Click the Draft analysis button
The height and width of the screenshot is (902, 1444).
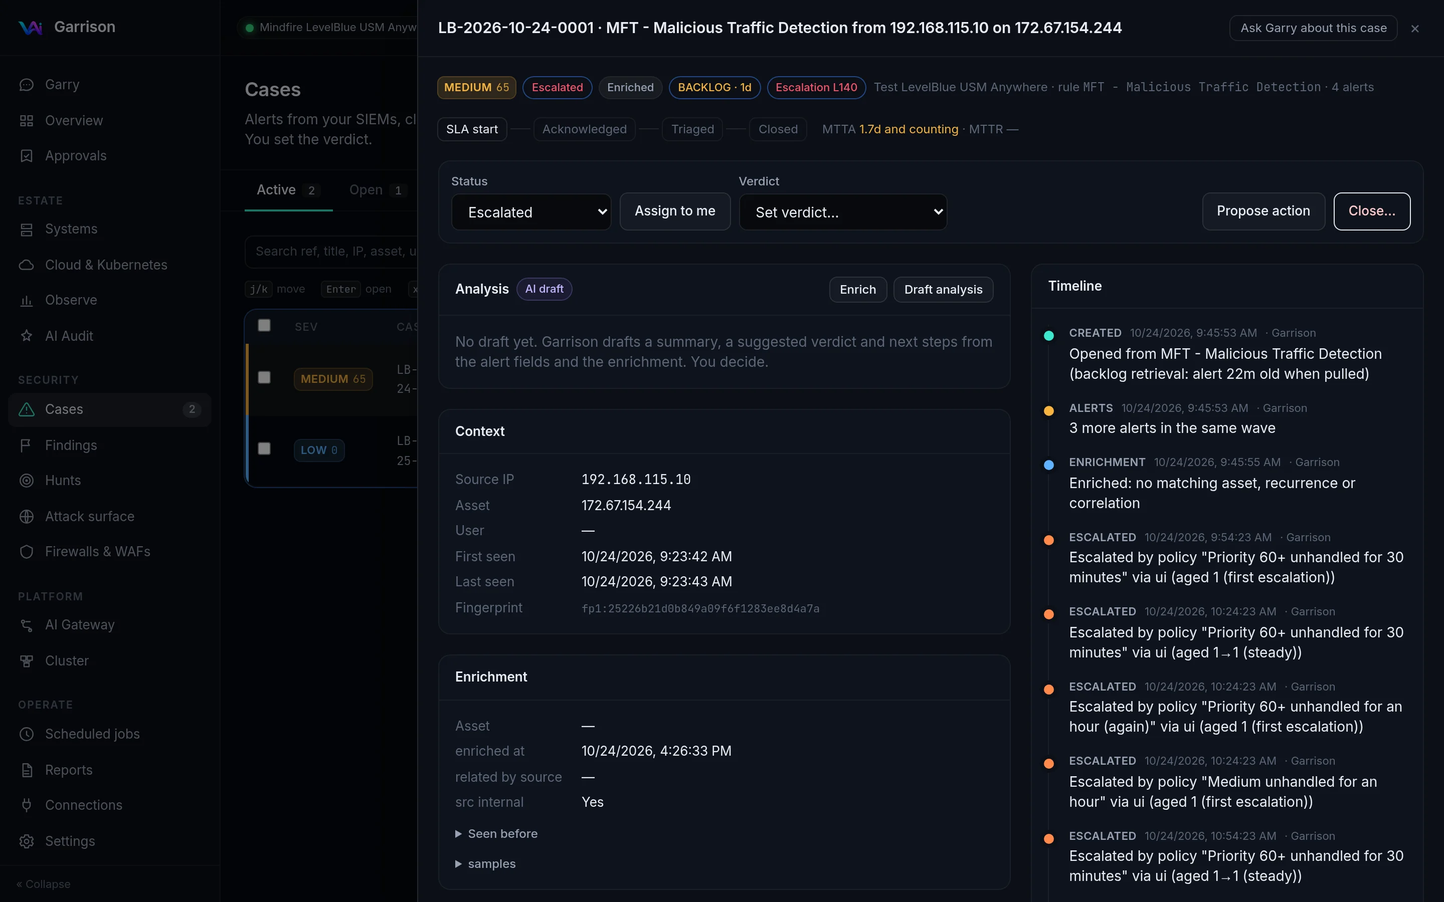point(943,289)
